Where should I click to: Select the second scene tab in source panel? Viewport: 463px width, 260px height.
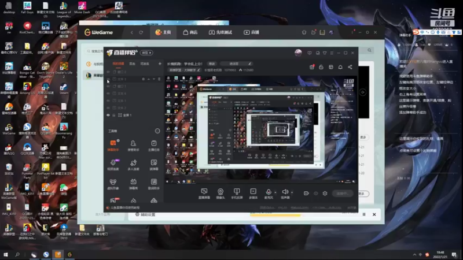(x=132, y=64)
